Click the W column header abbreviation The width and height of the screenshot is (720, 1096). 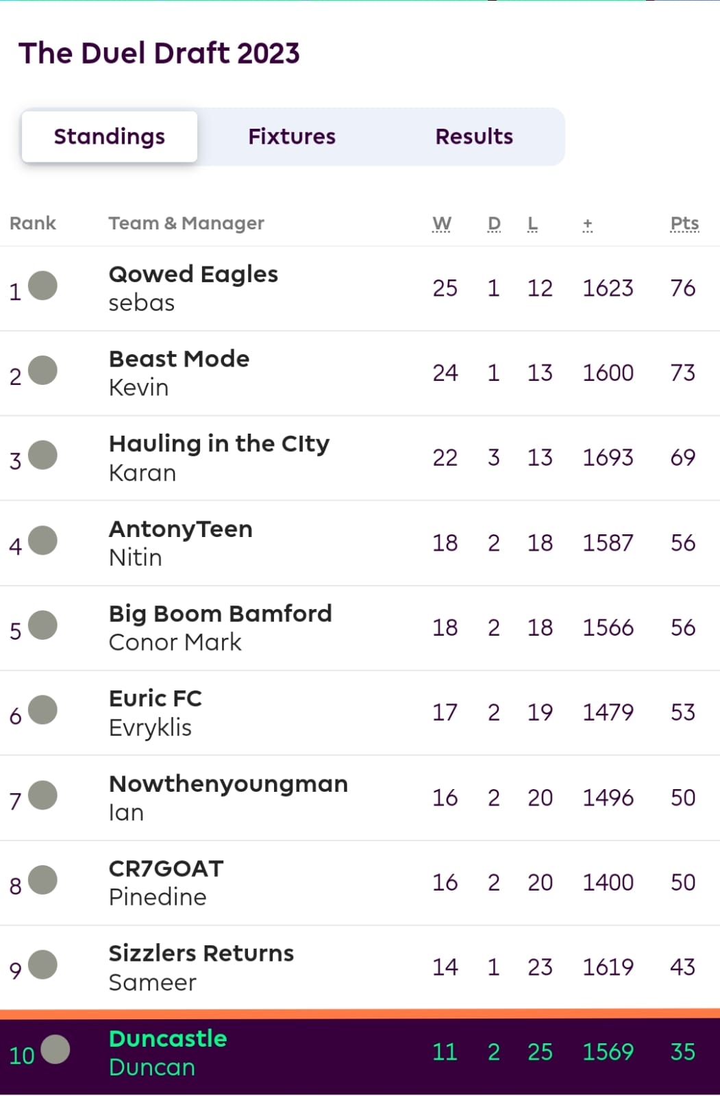(x=442, y=224)
